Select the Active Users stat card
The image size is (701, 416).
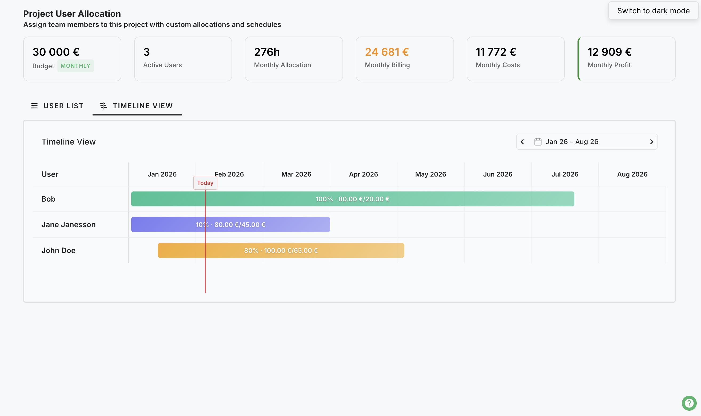point(183,59)
